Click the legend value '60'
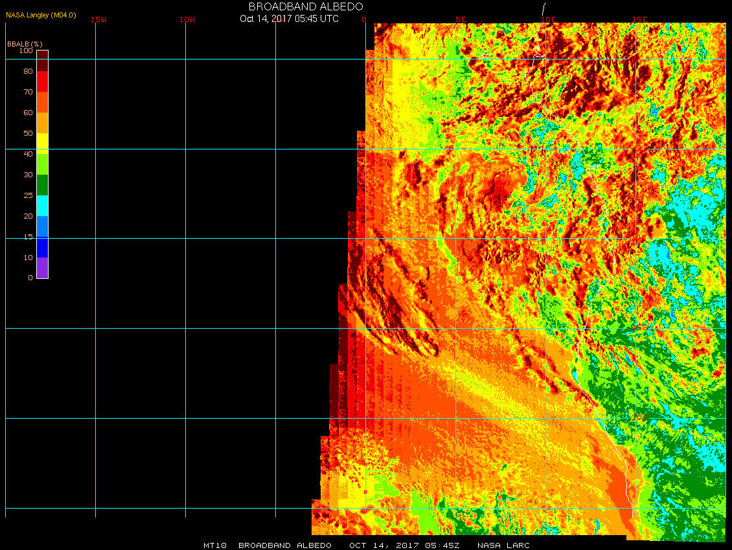Screen dimensions: 732x550 (x=29, y=113)
